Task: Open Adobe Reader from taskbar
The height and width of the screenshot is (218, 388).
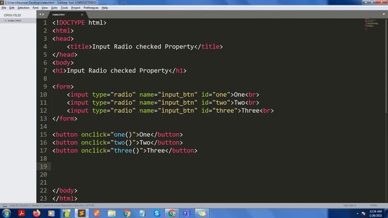Action: tap(22, 213)
